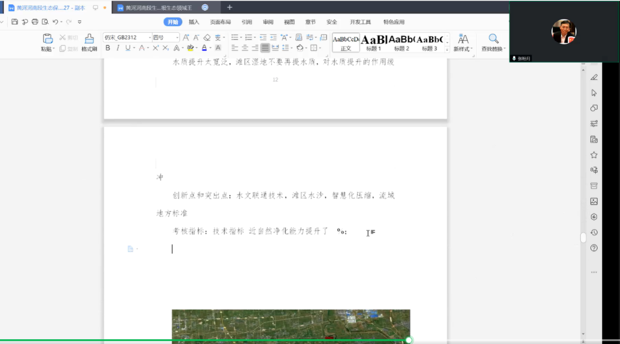Open the history clock icon in sidebar
The height and width of the screenshot is (344, 620).
point(594,233)
